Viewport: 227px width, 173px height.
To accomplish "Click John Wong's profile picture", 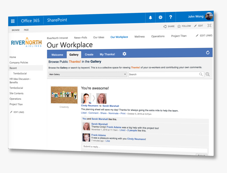I will pos(209,16).
